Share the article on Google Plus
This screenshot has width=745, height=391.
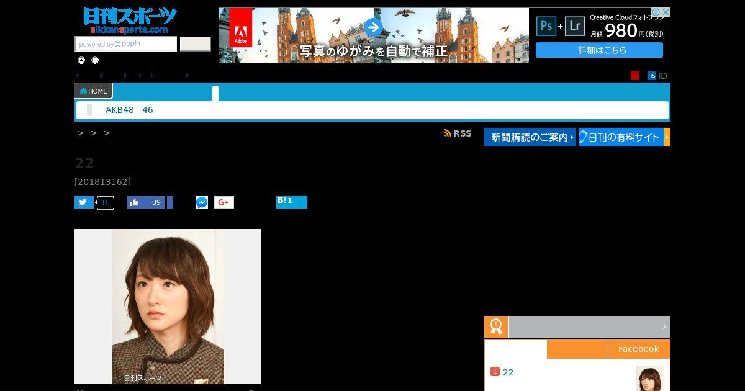coord(224,202)
